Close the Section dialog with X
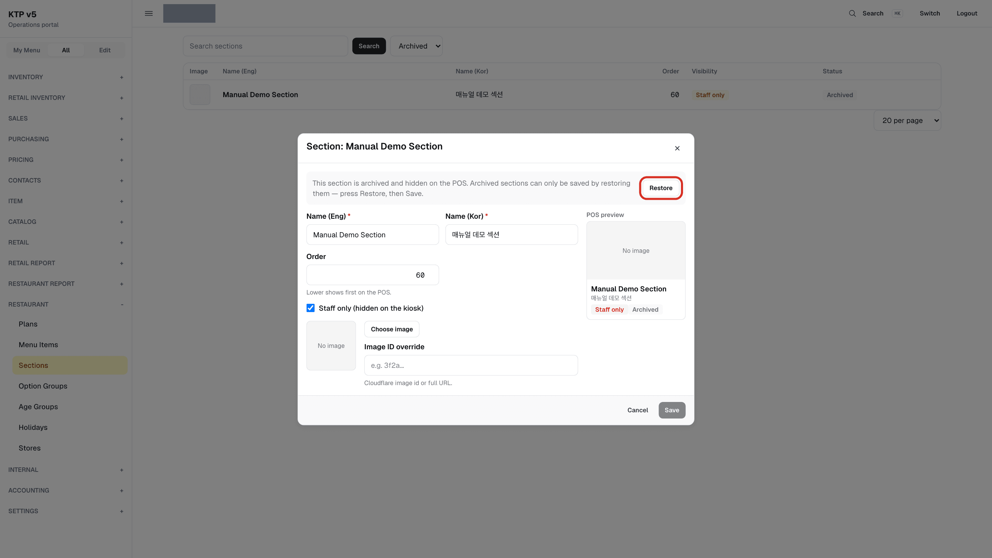Screen dimensions: 992x558 pos(677,148)
